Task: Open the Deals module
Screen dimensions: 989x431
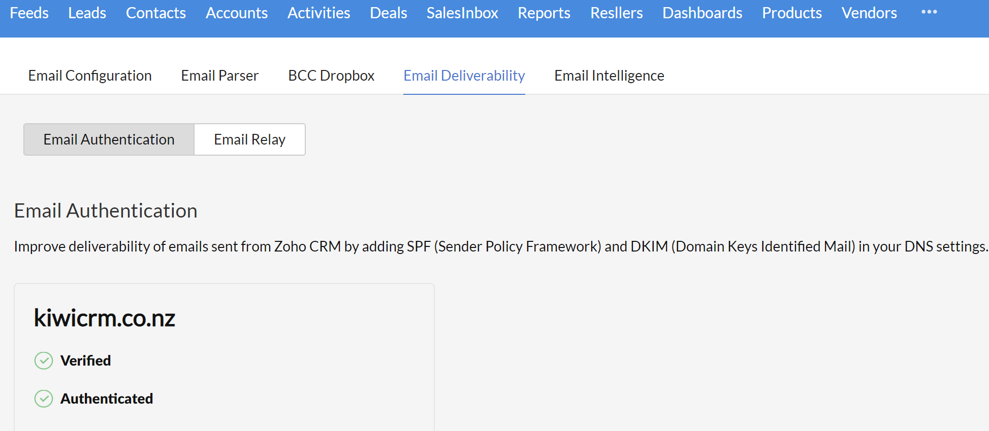Action: (x=388, y=13)
